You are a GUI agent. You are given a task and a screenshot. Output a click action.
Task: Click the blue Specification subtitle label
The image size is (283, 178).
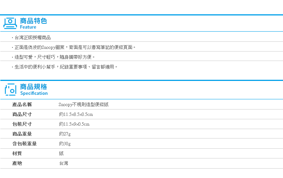pyautogui.click(x=34, y=93)
